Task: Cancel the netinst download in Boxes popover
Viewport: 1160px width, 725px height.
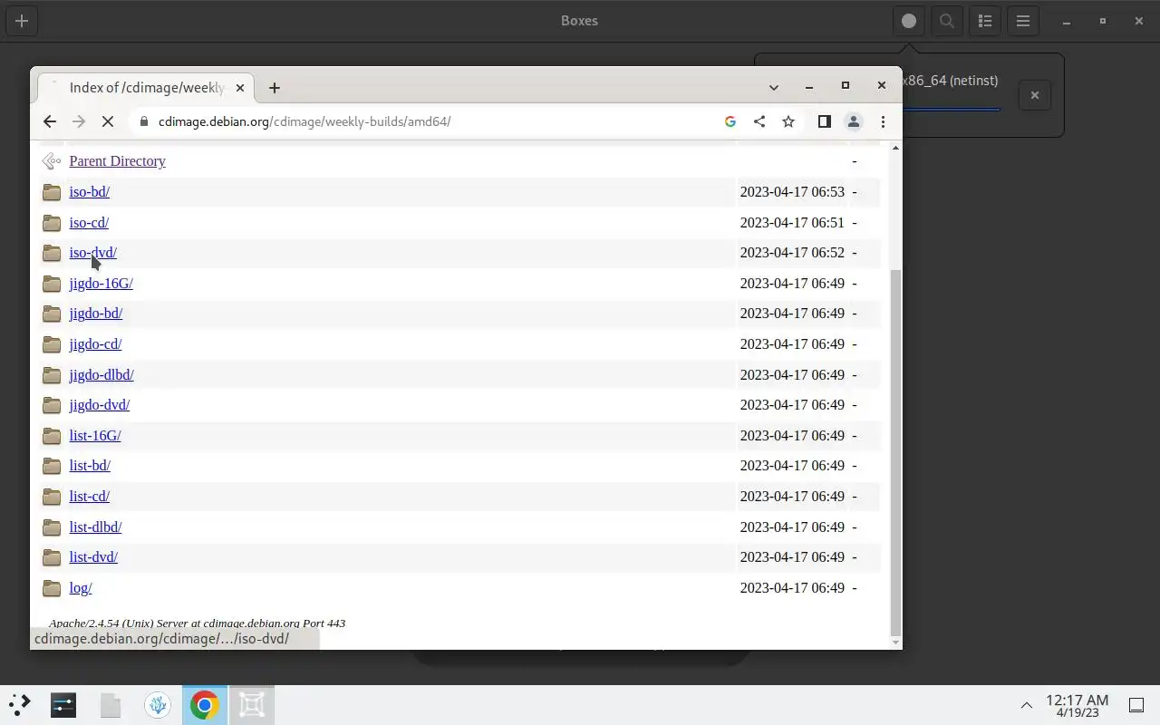Action: click(x=1035, y=95)
